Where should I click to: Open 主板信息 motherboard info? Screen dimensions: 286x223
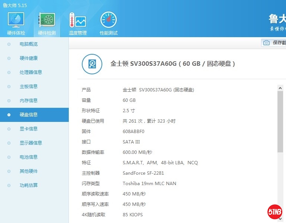[29, 87]
